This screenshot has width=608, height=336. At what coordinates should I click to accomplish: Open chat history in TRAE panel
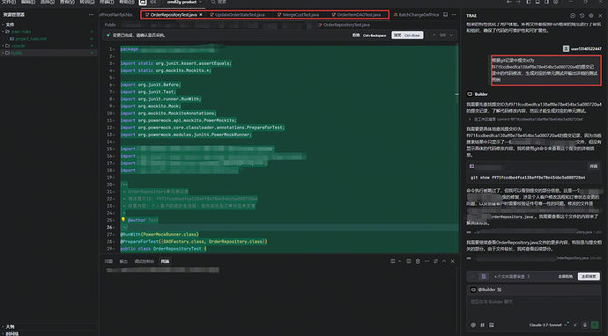pos(582,16)
